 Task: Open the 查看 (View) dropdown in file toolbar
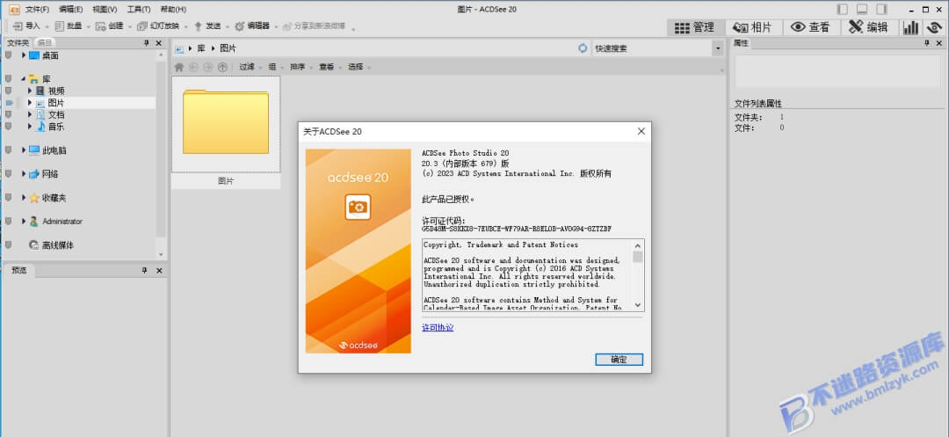(330, 67)
